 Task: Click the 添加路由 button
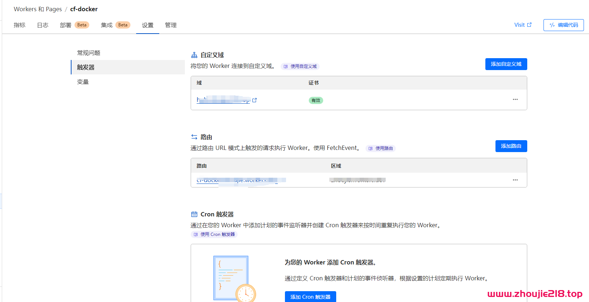click(x=511, y=146)
